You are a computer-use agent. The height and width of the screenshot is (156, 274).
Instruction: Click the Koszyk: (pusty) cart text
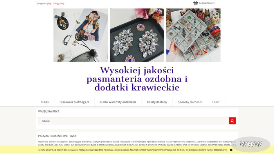pyautogui.click(x=207, y=3)
